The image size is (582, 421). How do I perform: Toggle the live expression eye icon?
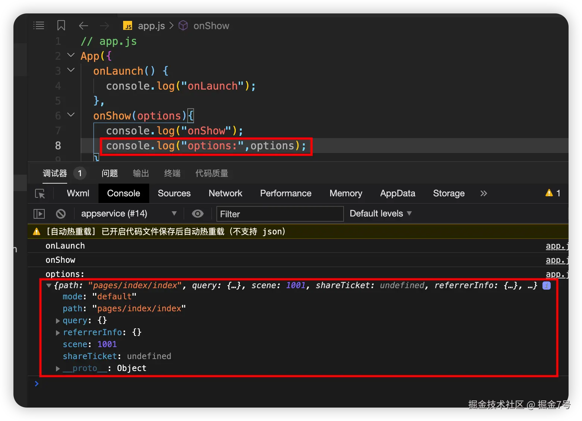pos(198,213)
